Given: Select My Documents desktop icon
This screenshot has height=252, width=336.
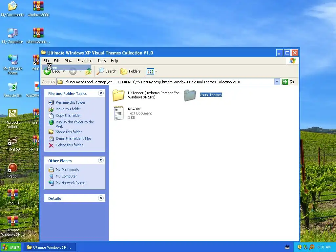Looking at the screenshot, I should [x=12, y=6].
